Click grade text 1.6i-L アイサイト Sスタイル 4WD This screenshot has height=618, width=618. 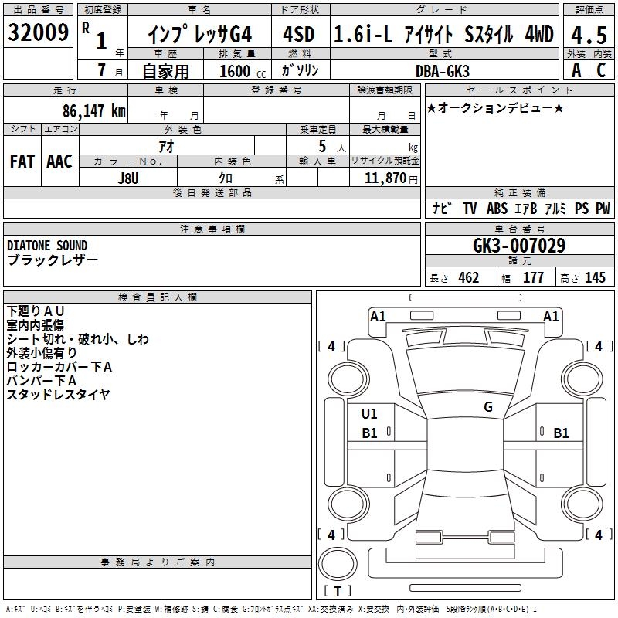click(443, 34)
